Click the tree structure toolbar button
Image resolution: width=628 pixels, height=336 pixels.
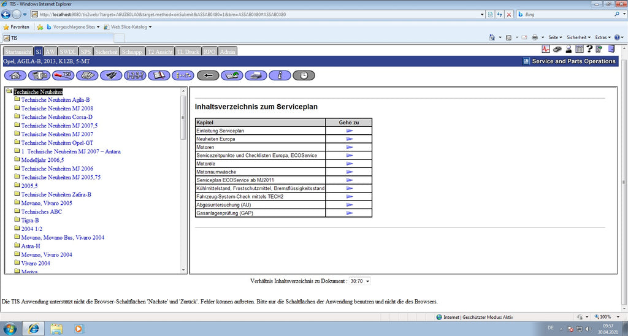pyautogui.click(x=183, y=75)
